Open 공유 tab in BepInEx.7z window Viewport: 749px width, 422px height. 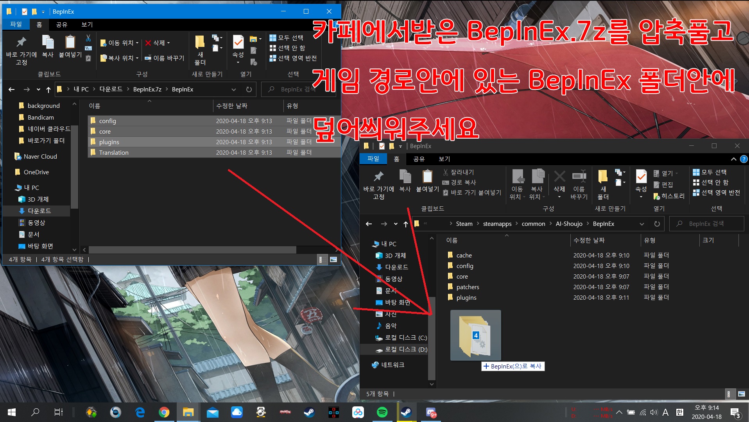[x=62, y=24]
